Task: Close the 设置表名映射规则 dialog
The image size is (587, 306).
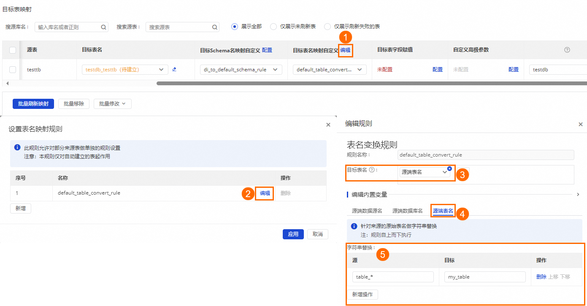Action: (328, 125)
